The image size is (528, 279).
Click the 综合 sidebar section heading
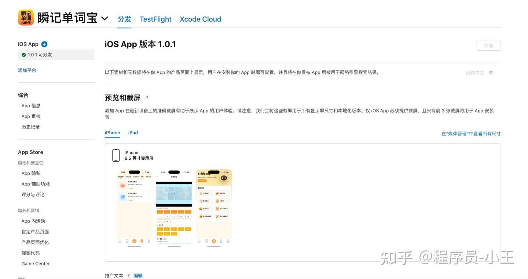(23, 95)
